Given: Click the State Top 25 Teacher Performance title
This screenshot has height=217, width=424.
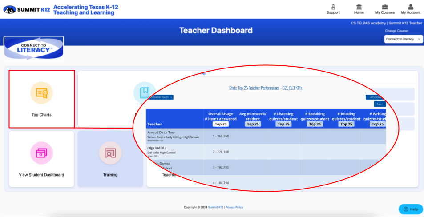Looking at the screenshot, I should pyautogui.click(x=266, y=88).
